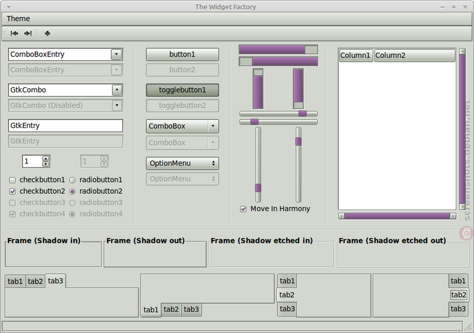Screen dimensions: 474x333
Task: Select tab2 in right-tabbed notebook
Action: pos(458,294)
